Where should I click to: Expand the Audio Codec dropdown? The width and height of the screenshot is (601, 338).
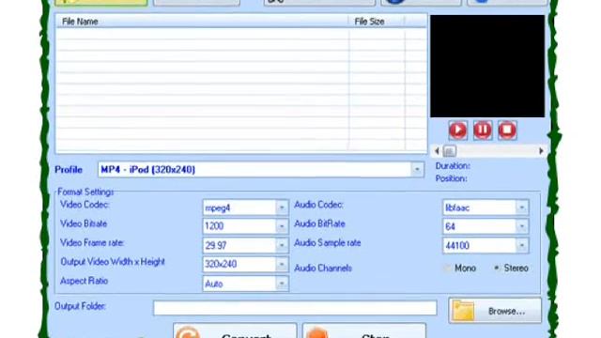[x=522, y=207]
